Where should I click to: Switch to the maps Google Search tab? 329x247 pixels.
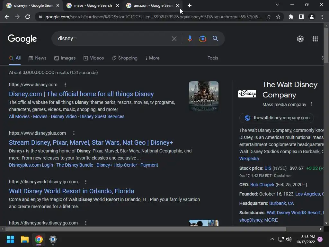pyautogui.click(x=93, y=5)
